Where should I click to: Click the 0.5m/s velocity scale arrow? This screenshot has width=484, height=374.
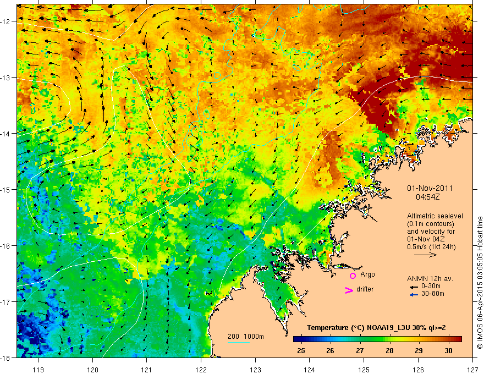tap(425, 255)
